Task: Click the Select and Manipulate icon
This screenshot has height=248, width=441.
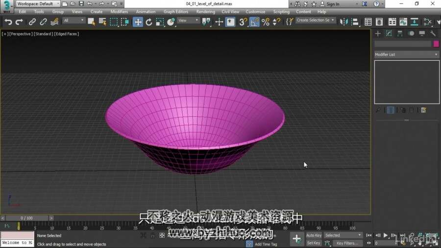Action: point(219,22)
